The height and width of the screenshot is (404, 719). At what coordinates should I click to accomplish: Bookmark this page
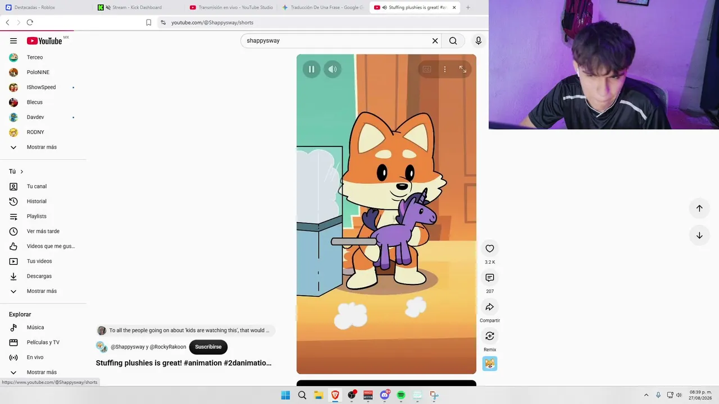tap(148, 22)
